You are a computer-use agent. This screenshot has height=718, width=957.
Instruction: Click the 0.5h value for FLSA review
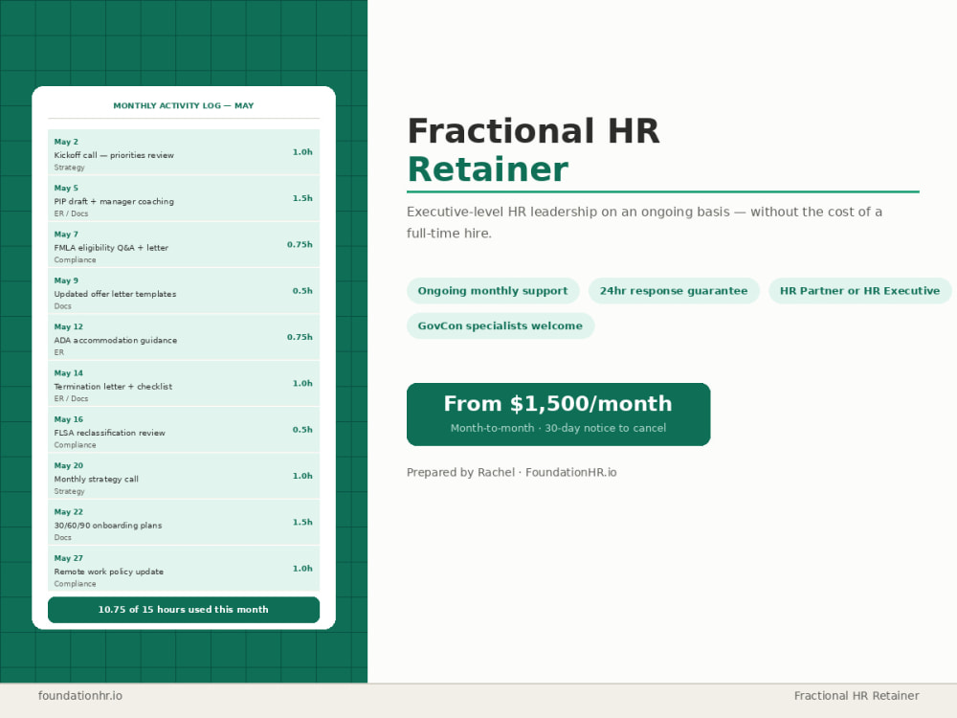302,430
